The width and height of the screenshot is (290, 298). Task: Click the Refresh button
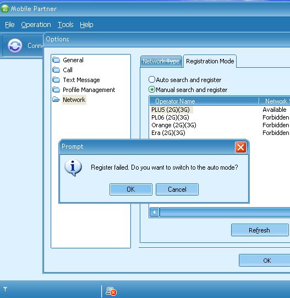pos(259,230)
